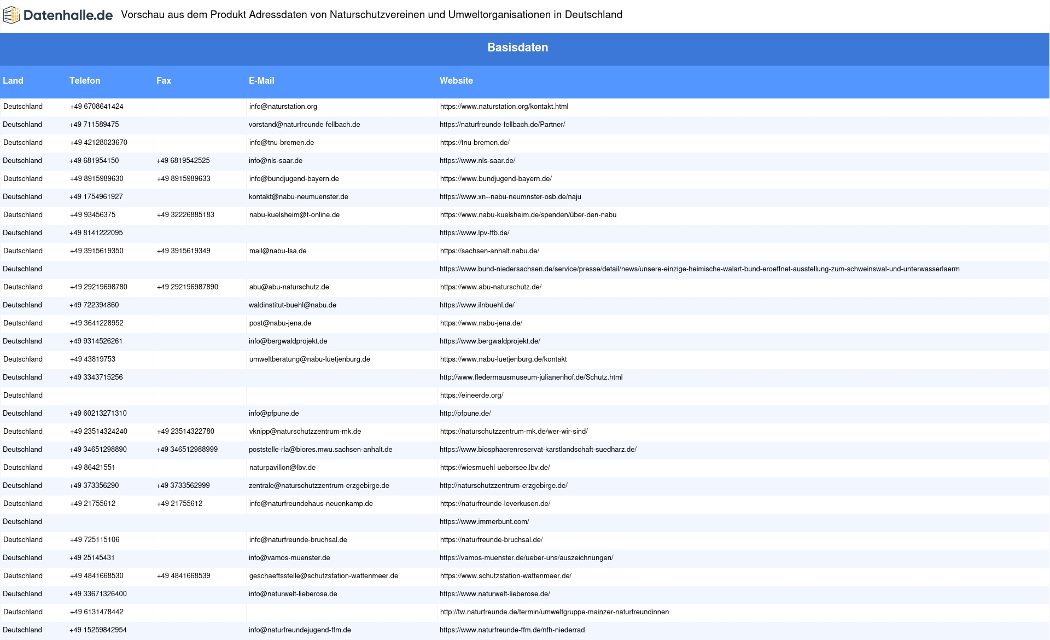This screenshot has height=640, width=1050.
Task: Select email info@vamos-muenster.de
Action: point(289,558)
